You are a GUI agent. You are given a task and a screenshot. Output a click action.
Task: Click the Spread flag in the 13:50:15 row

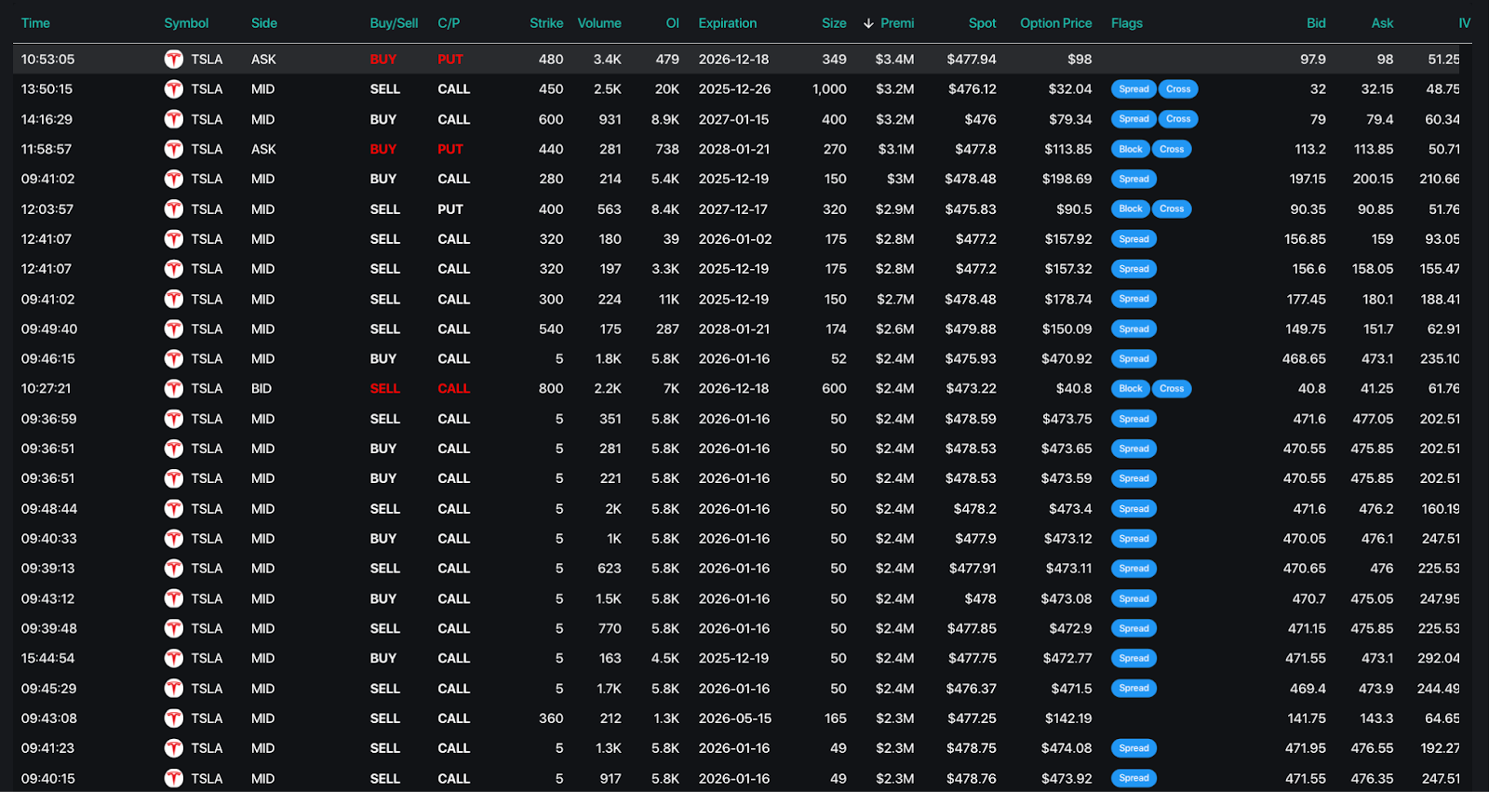1134,89
